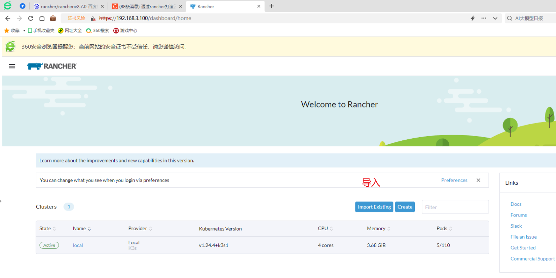
Task: Close the 88条消息 rancher tab
Action: [x=180, y=6]
